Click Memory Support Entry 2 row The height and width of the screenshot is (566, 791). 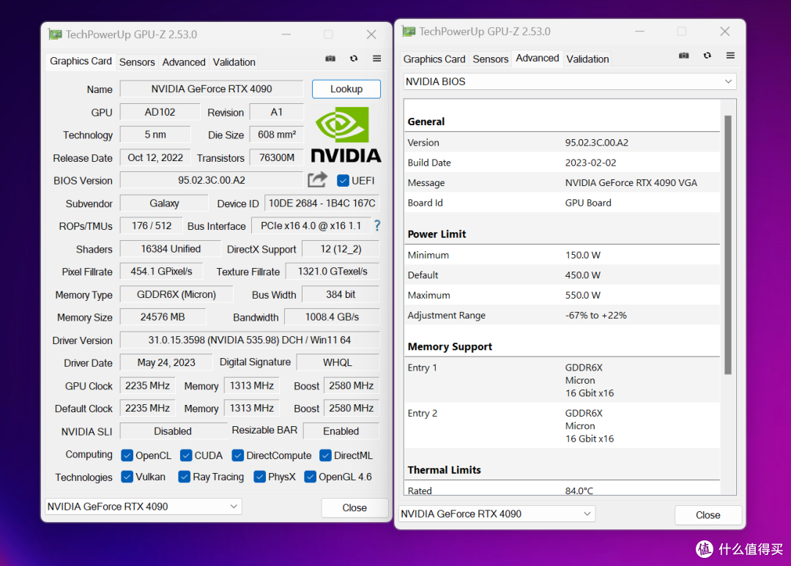tap(562, 425)
